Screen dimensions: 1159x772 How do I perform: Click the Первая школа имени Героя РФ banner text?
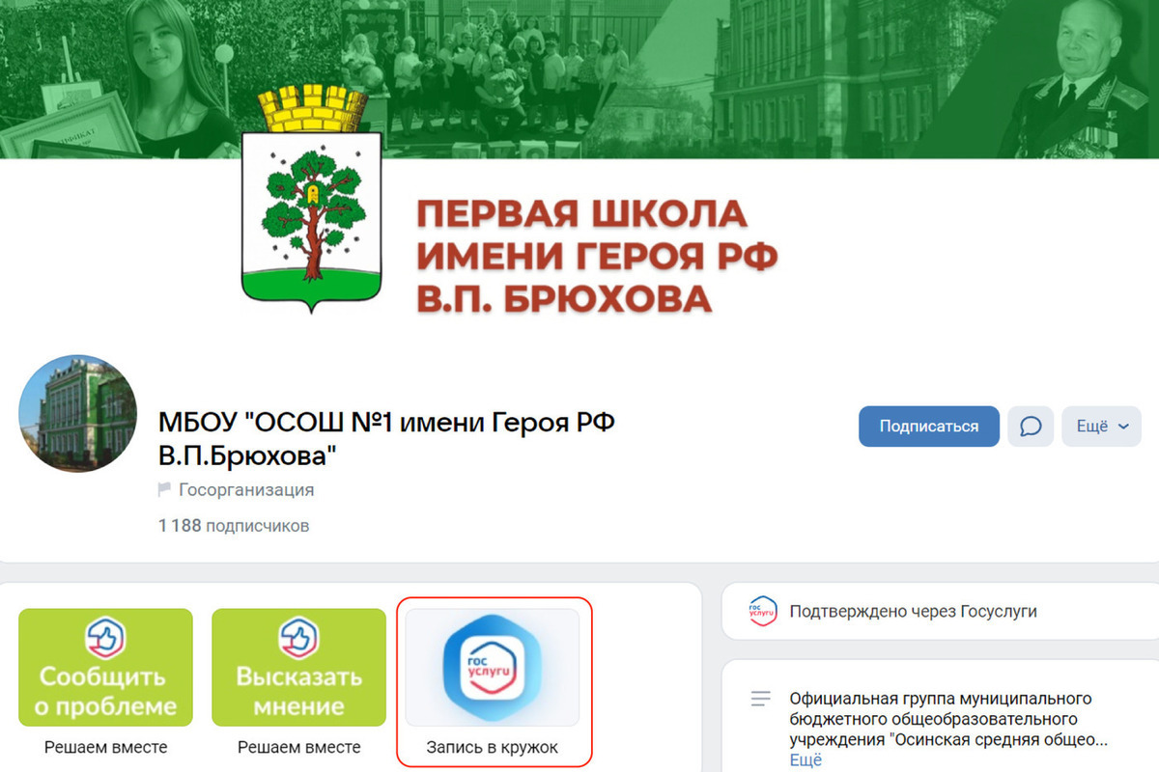pyautogui.click(x=596, y=256)
